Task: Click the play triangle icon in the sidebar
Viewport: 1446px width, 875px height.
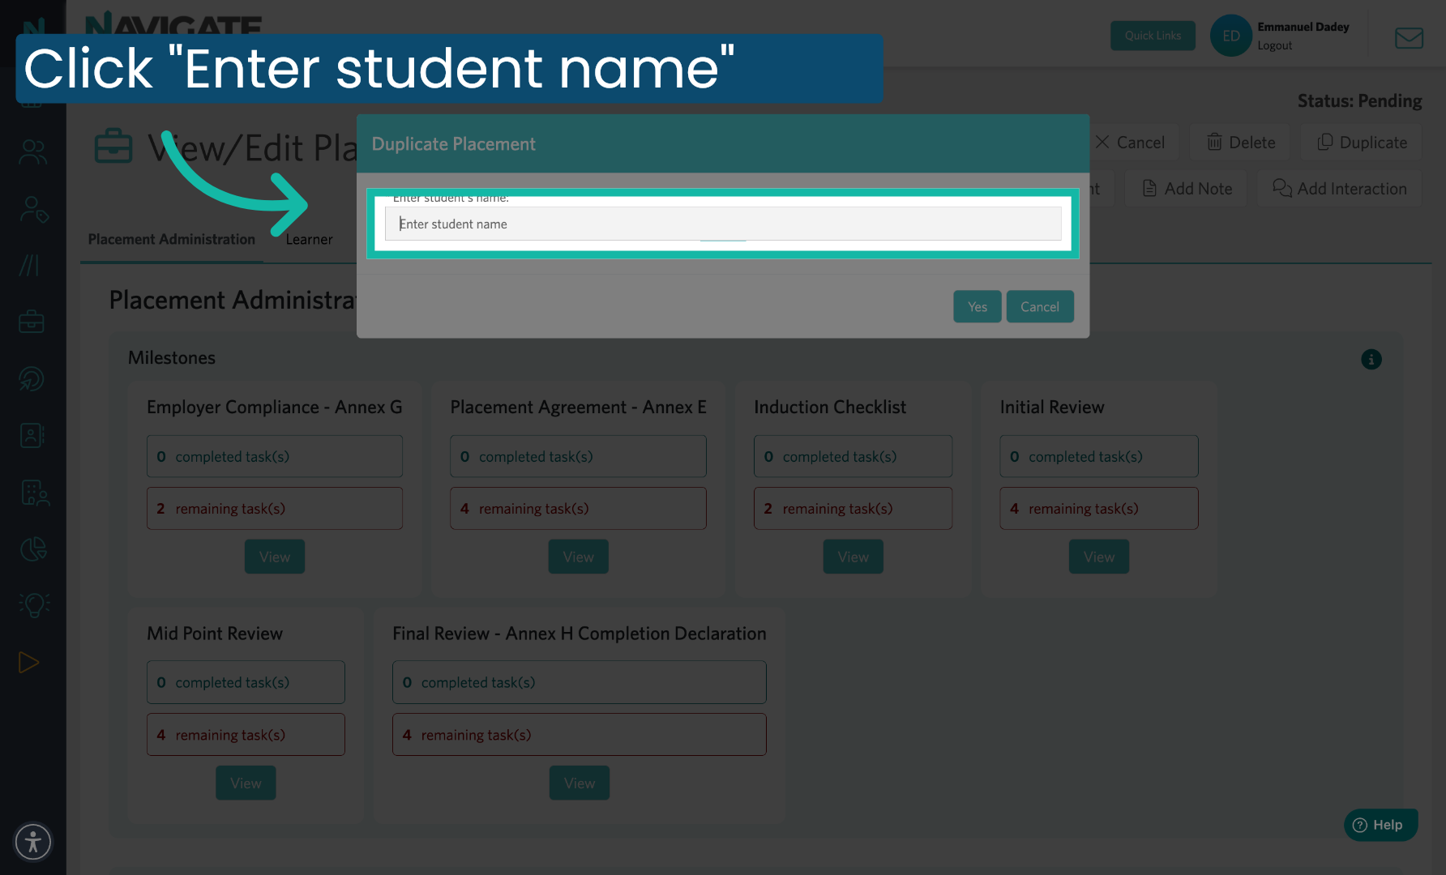Action: (29, 662)
